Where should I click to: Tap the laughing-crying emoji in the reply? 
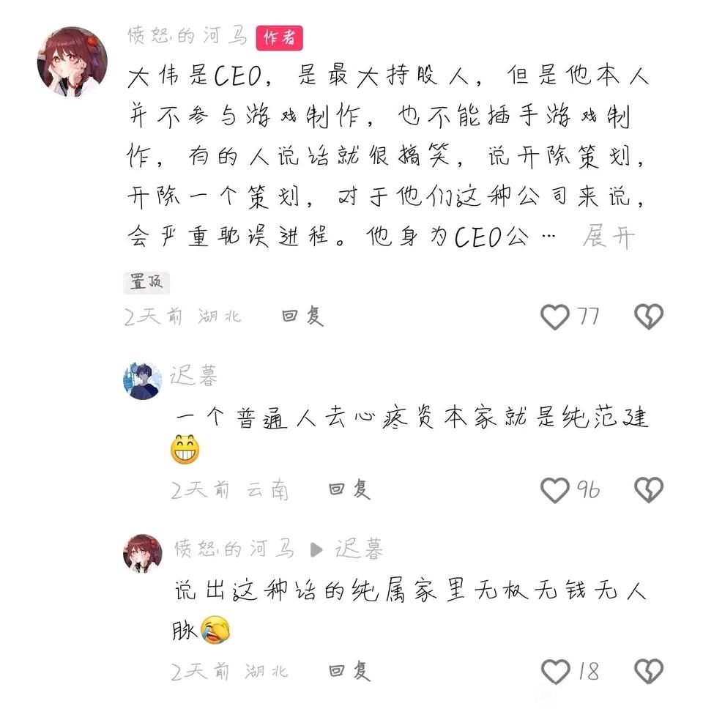pyautogui.click(x=215, y=630)
